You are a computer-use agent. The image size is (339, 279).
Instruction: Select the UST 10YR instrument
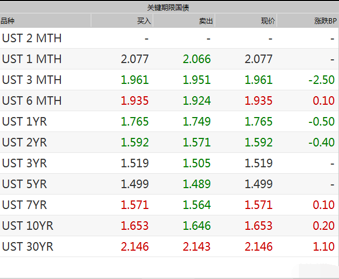pyautogui.click(x=28, y=226)
